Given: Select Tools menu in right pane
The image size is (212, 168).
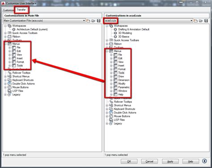Looking at the screenshot, I should (x=121, y=73).
